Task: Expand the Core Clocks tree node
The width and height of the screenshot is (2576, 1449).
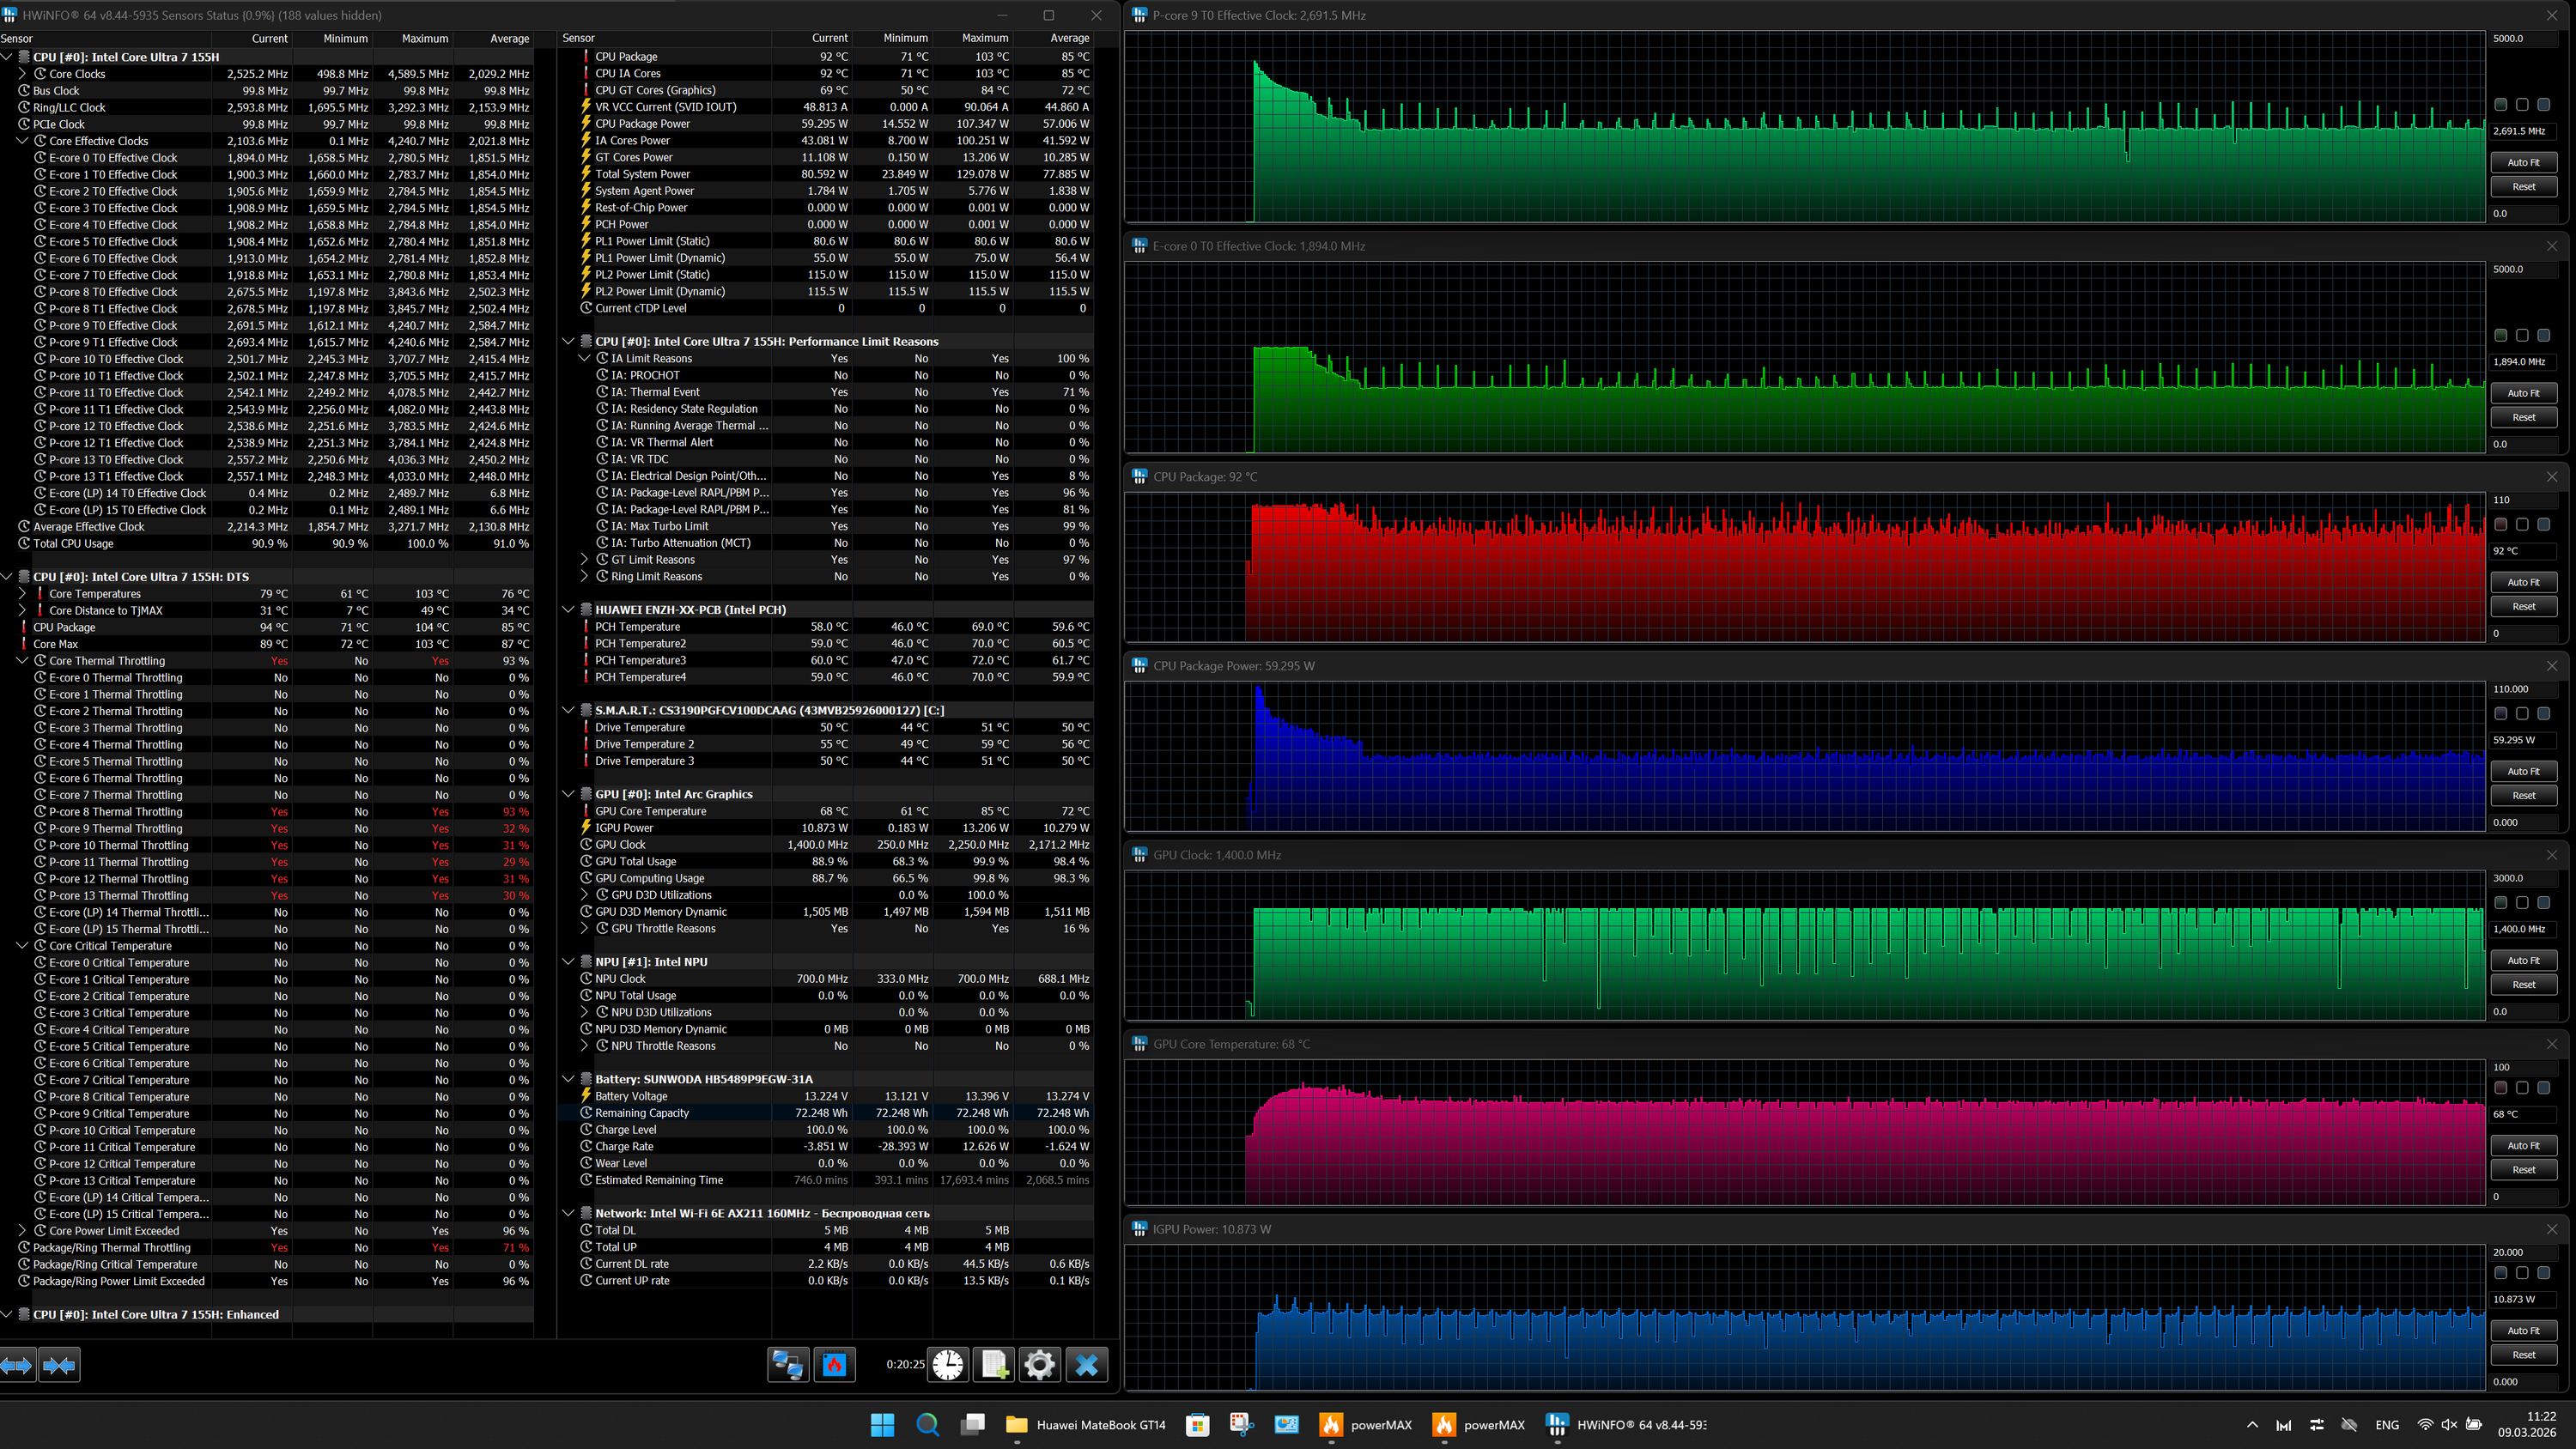Action: 22,74
